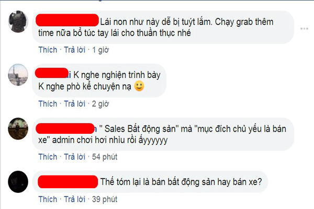Like the comment 'K nghe nghiện trình bày'
The height and width of the screenshot is (209, 314).
[48, 104]
